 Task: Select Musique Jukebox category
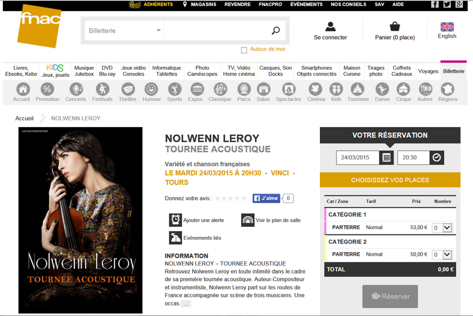[x=84, y=71]
